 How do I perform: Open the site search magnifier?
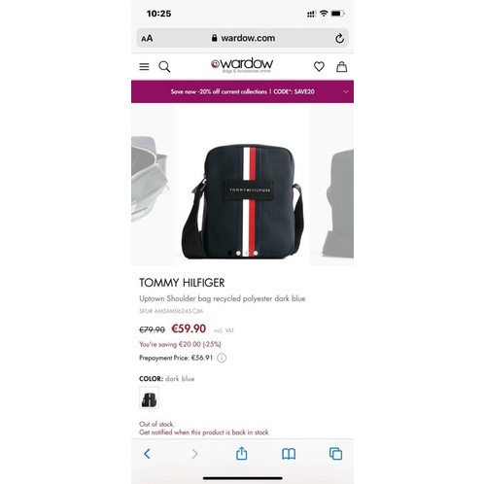(164, 67)
